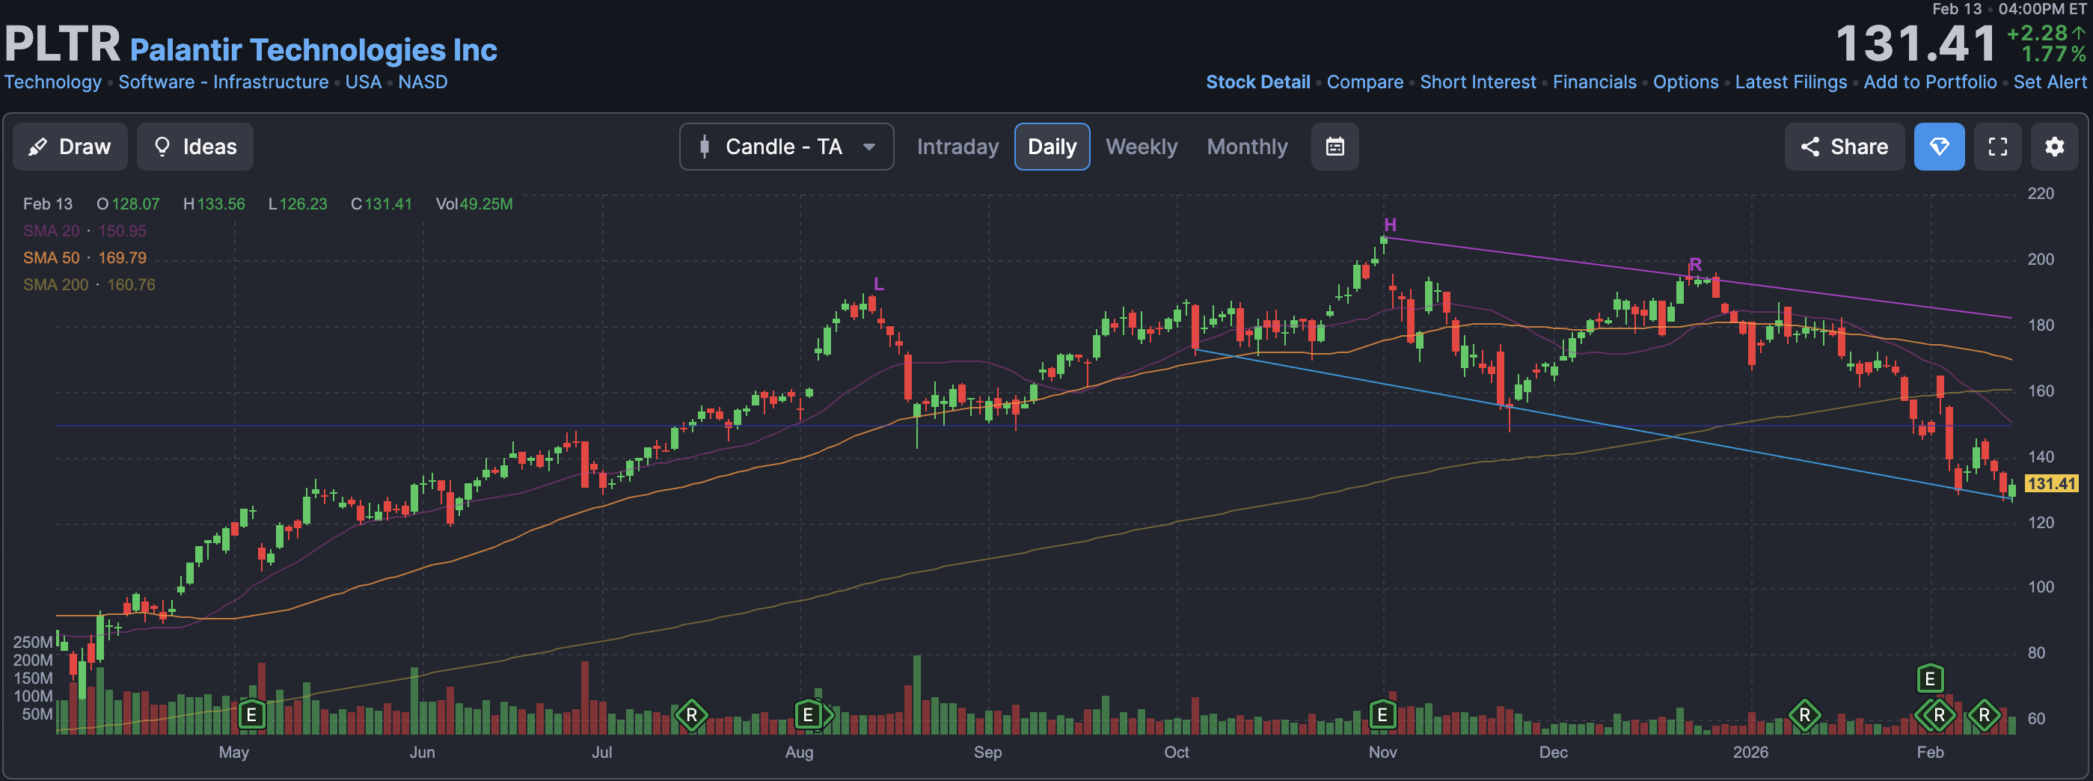Click the yellow 131.41 price tag on axis
This screenshot has height=781, width=2093.
2052,483
